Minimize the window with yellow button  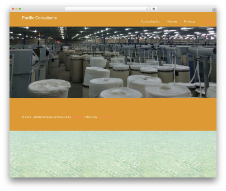pyautogui.click(x=16, y=9)
